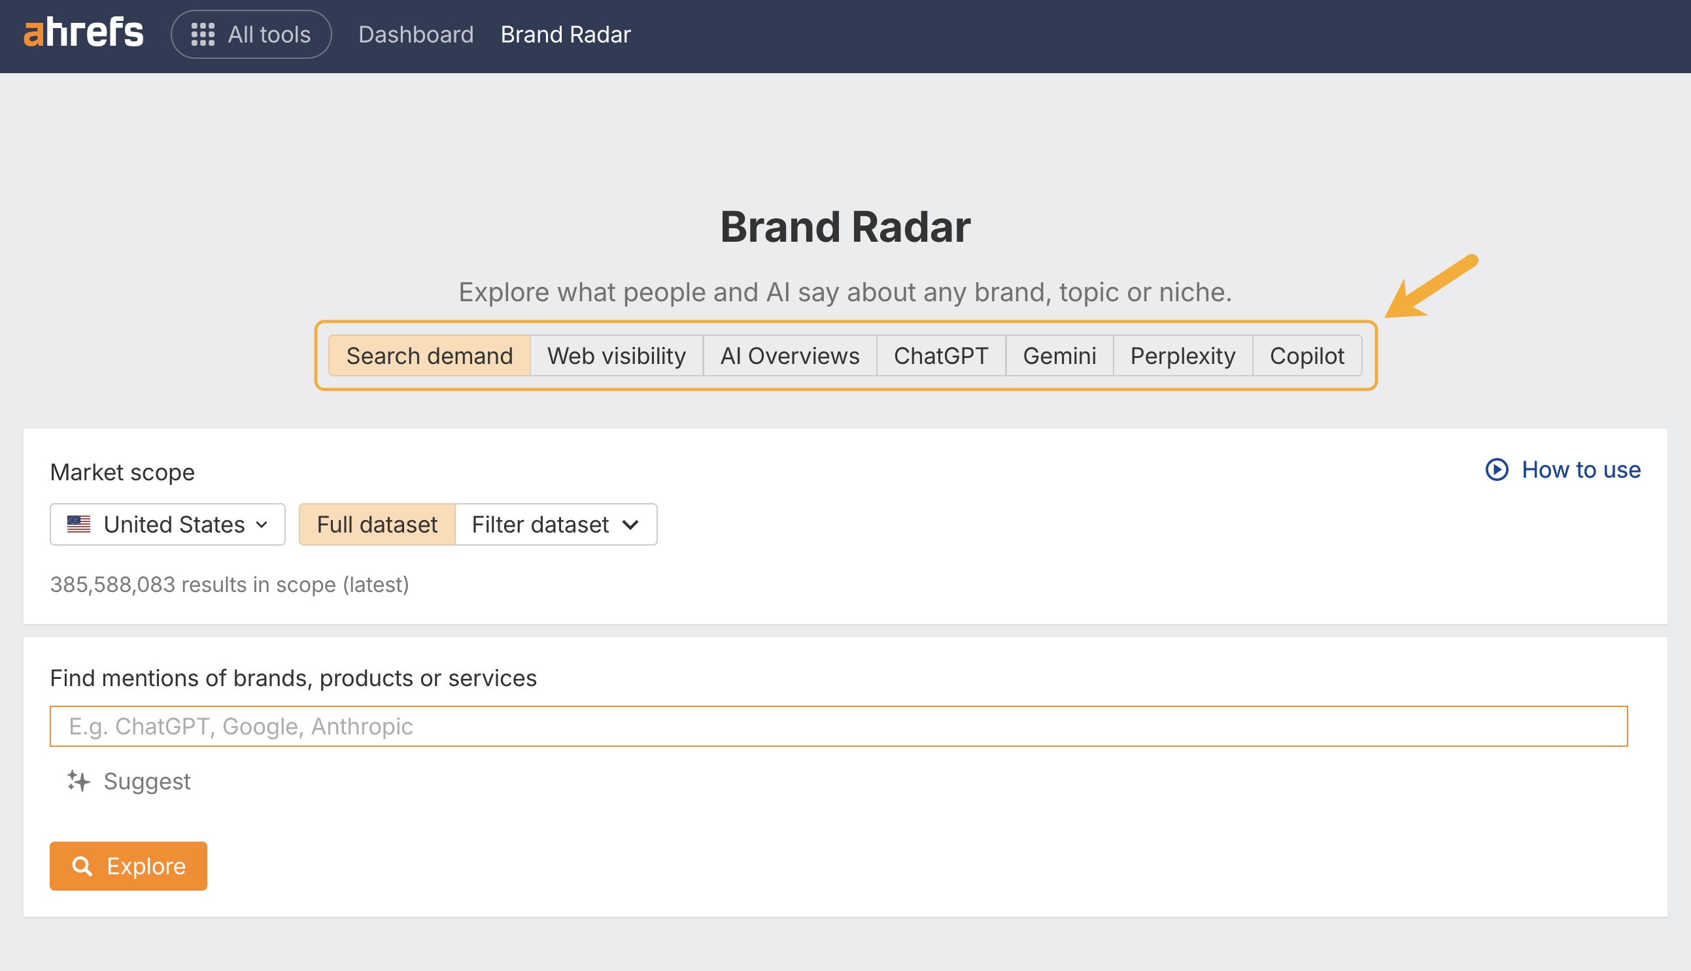
Task: Click the Market scope label
Action: click(122, 472)
